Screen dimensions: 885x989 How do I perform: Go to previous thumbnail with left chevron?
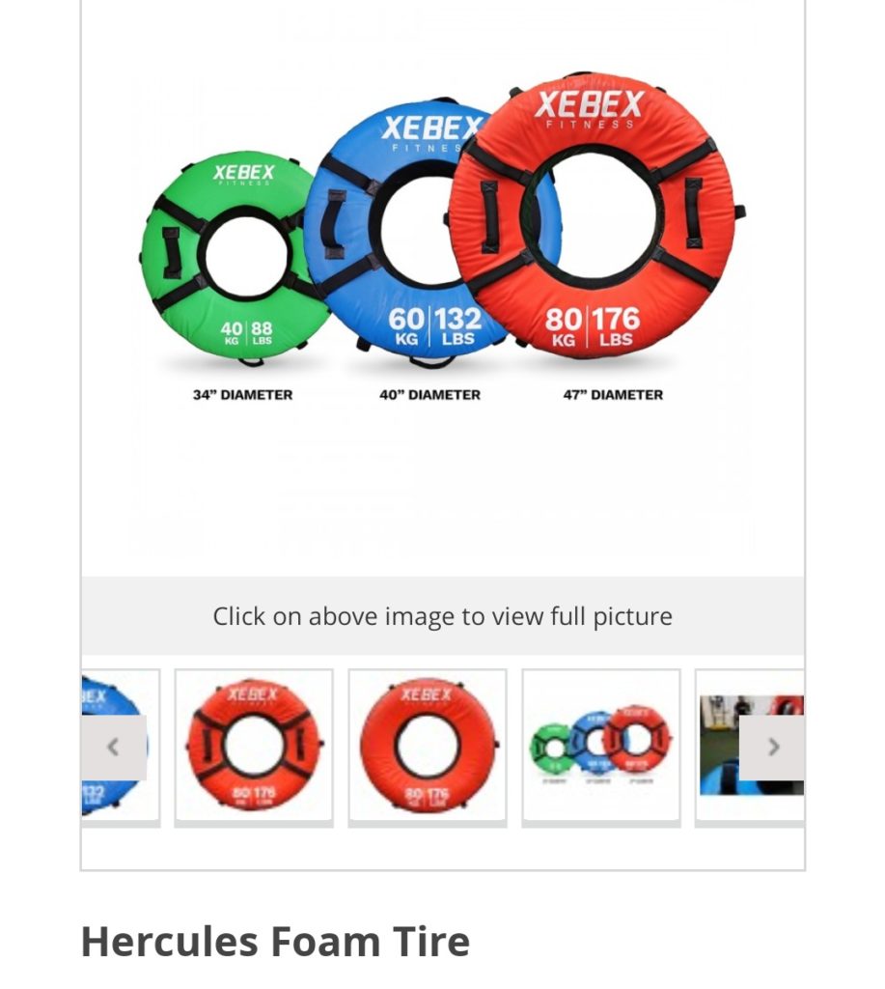pyautogui.click(x=114, y=748)
